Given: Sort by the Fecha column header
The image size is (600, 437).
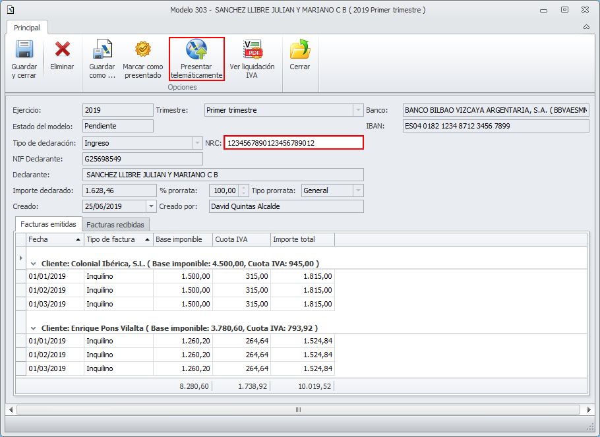Looking at the screenshot, I should tap(55, 239).
